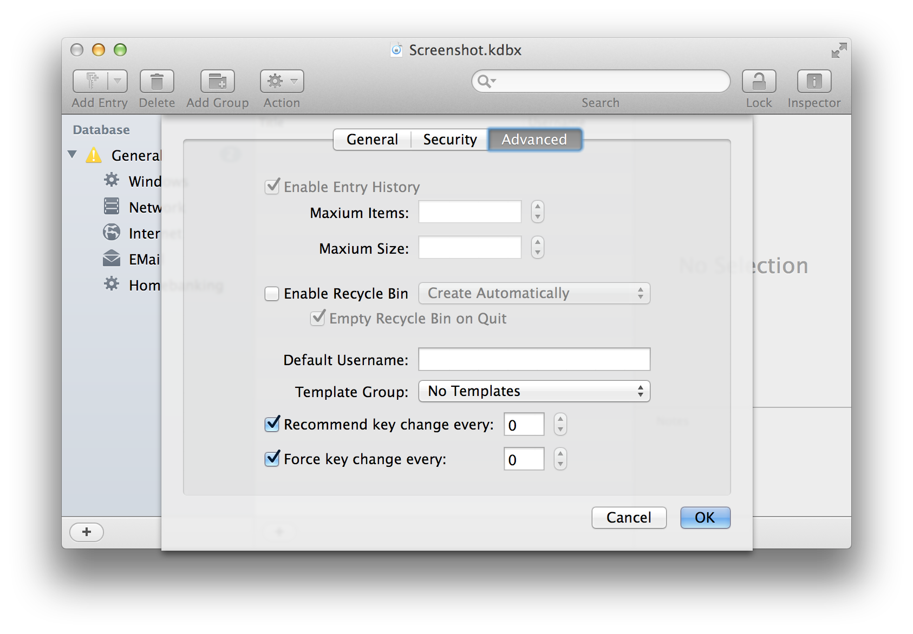
Task: Click the Add Group folder icon
Action: (x=218, y=81)
